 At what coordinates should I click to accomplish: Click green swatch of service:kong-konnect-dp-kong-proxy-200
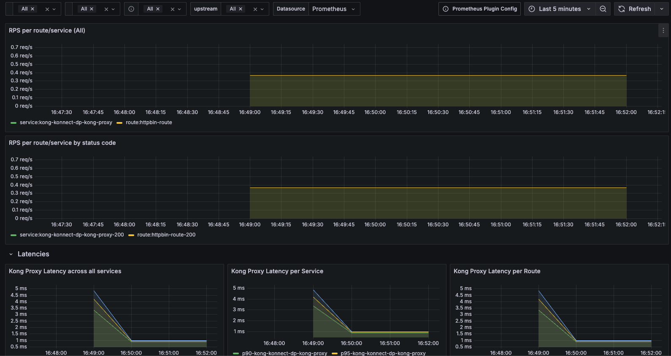point(14,235)
